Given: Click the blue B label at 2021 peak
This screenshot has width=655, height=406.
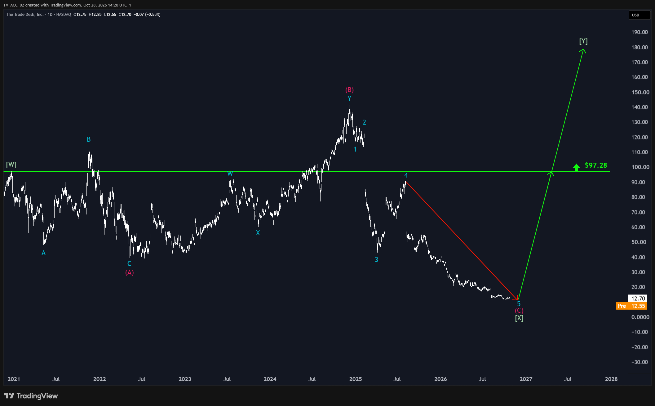Looking at the screenshot, I should [x=89, y=139].
